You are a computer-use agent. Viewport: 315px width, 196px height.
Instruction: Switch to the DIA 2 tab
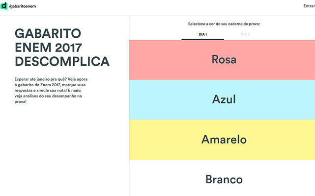click(245, 34)
